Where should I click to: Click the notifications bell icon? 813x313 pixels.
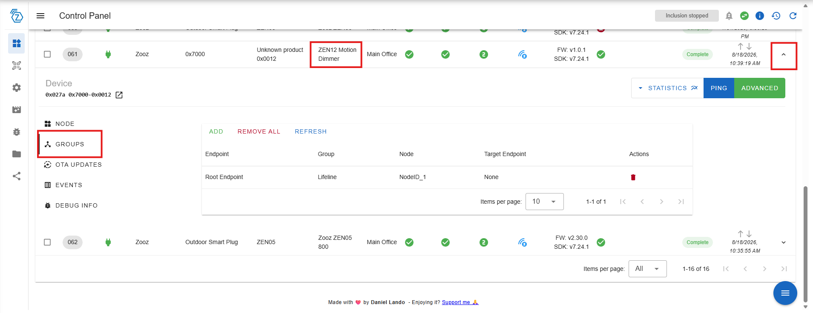729,16
